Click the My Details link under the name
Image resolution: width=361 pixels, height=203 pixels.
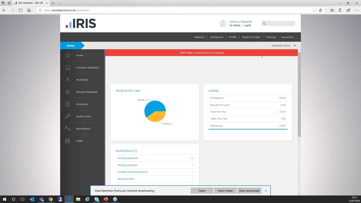[x=235, y=25]
